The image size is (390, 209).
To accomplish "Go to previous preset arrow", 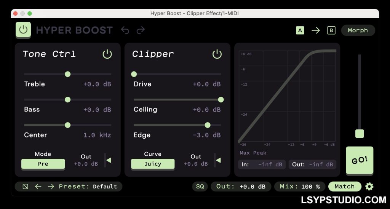I will (38, 187).
